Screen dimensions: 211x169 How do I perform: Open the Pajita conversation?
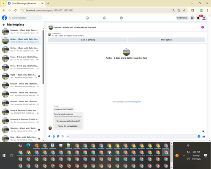[21, 76]
